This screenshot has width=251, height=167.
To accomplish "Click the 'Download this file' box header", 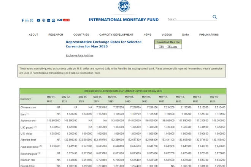I will coord(168,42).
